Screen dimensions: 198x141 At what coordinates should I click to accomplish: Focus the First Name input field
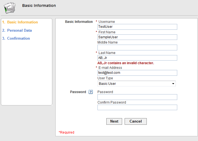[137, 37]
